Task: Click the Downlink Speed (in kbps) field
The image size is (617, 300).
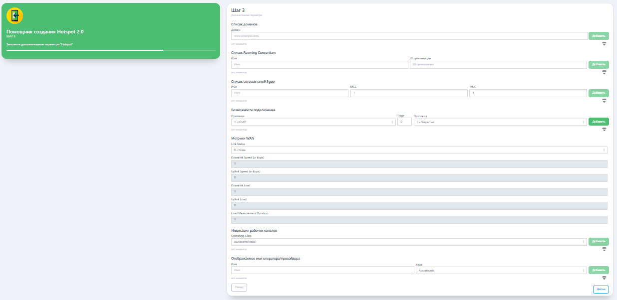Action: (419, 164)
